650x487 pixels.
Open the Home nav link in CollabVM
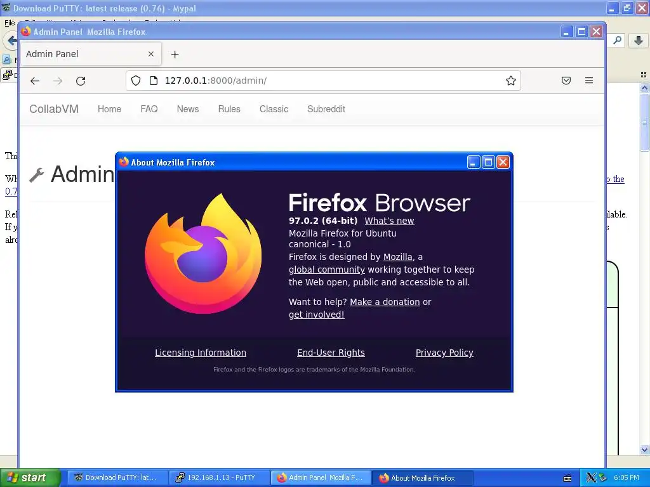(109, 109)
